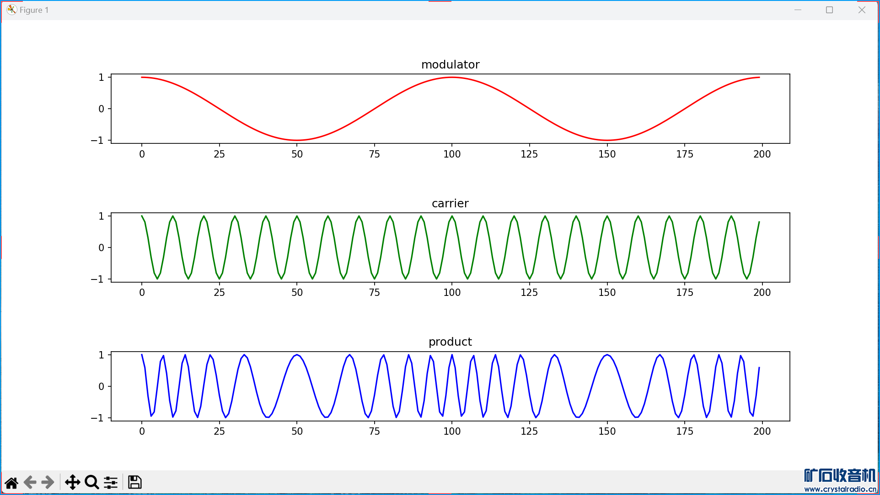Click the modulator plot title
The image size is (880, 495).
(x=450, y=64)
